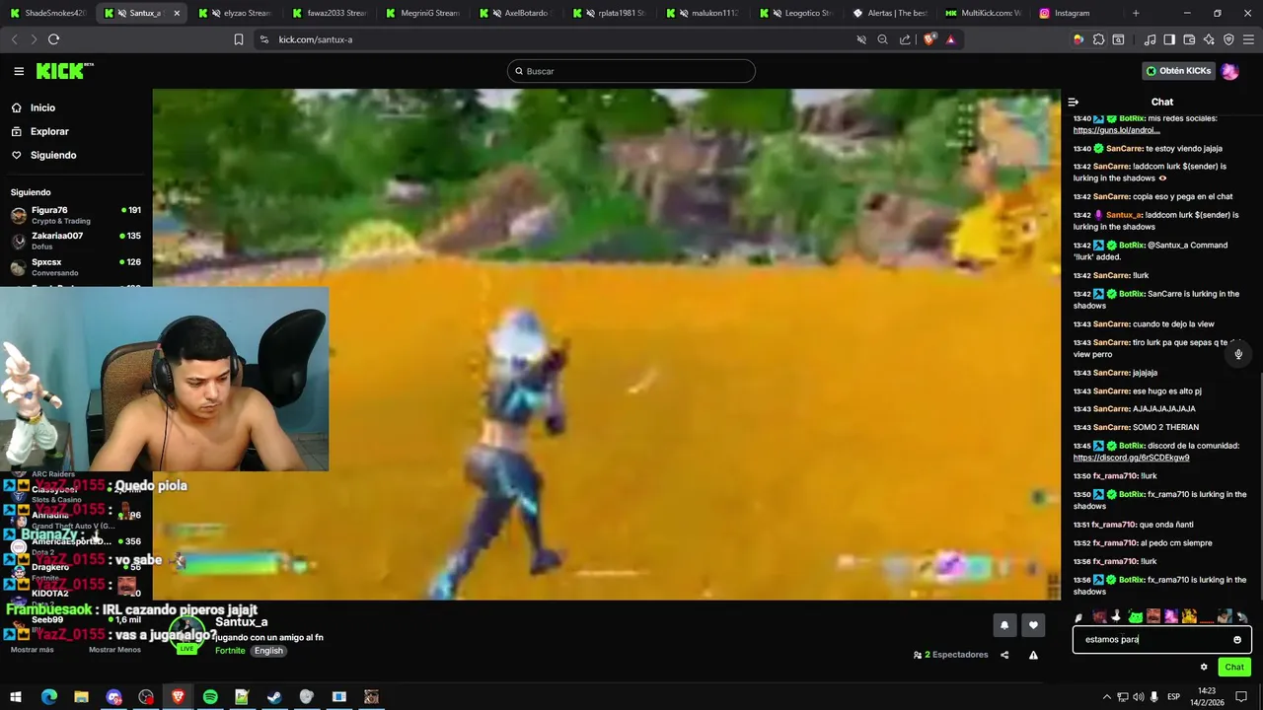The height and width of the screenshot is (710, 1263).
Task: Click Mostrar Menos in sidebar
Action: (114, 650)
